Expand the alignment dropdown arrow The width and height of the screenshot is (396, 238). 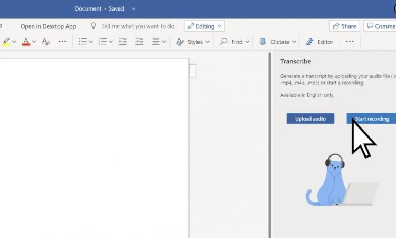coord(164,42)
